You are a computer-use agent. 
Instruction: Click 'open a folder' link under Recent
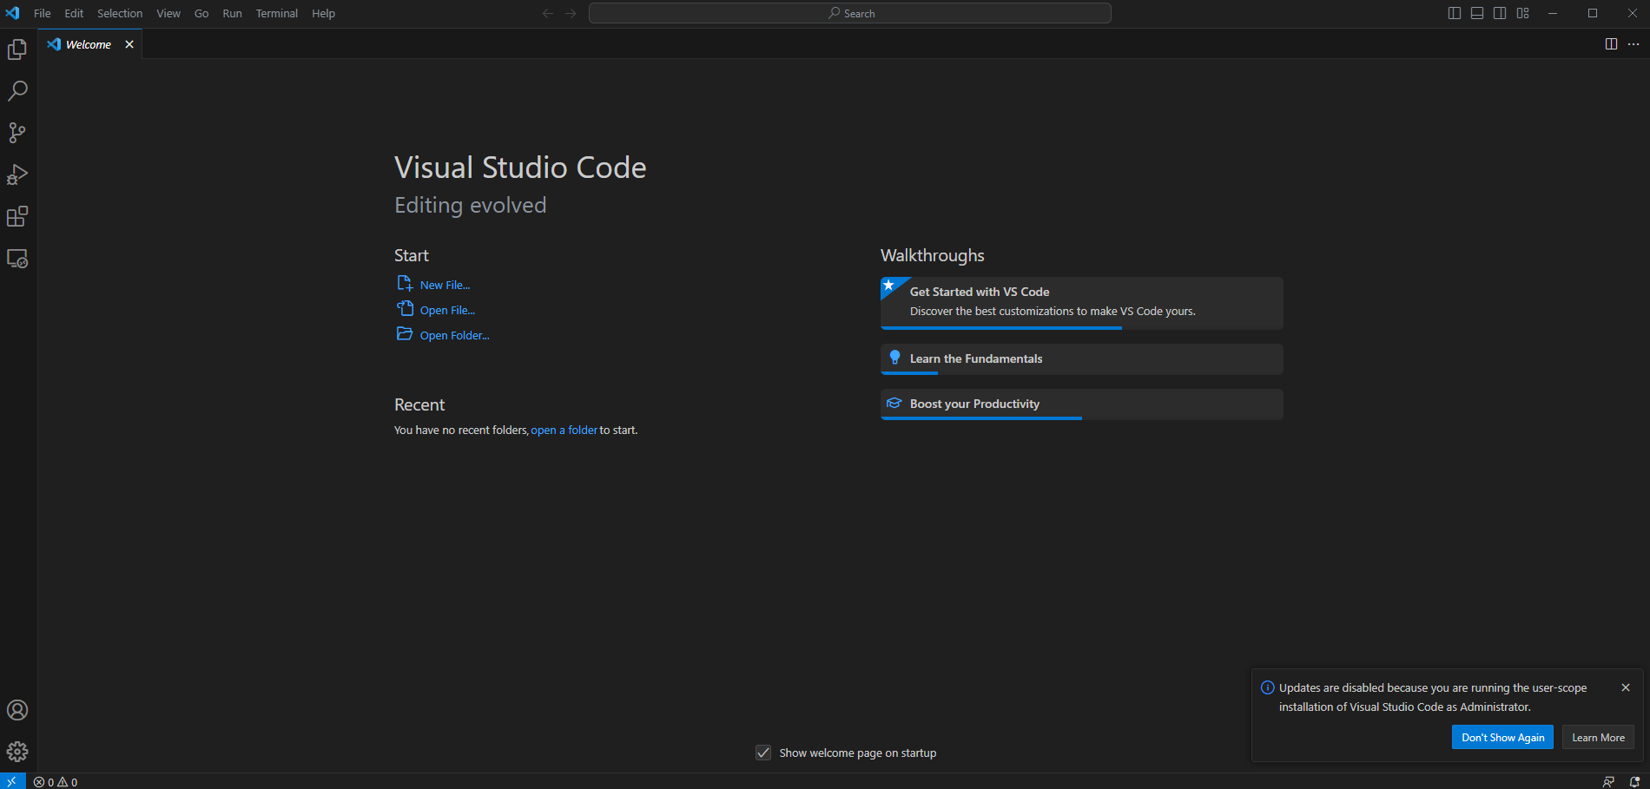[x=564, y=430]
